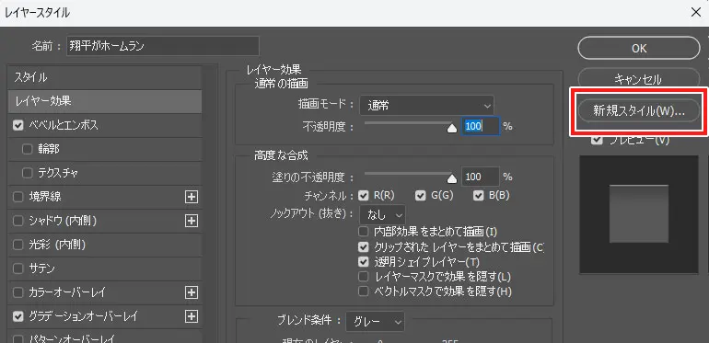The width and height of the screenshot is (709, 343).
Task: Enable the 輪郭 checkbox
Action: tap(27, 149)
